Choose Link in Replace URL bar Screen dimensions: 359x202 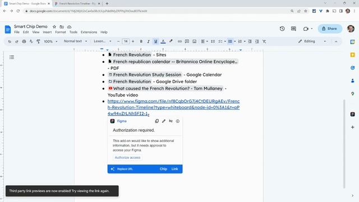[174, 169]
